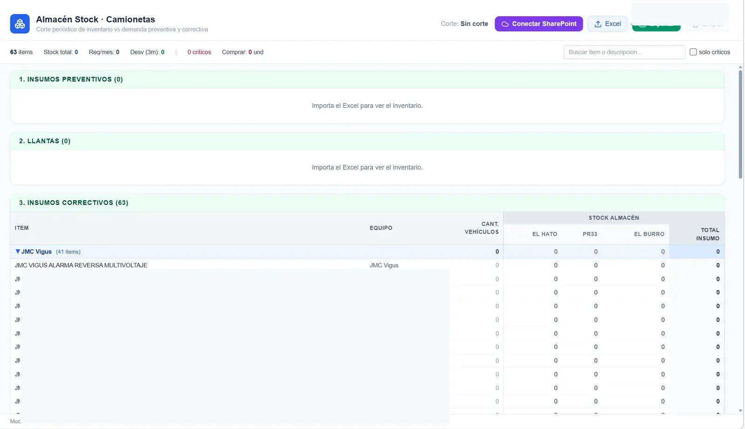
Task: Click the Desv (3m): 0 stat
Action: [x=147, y=52]
